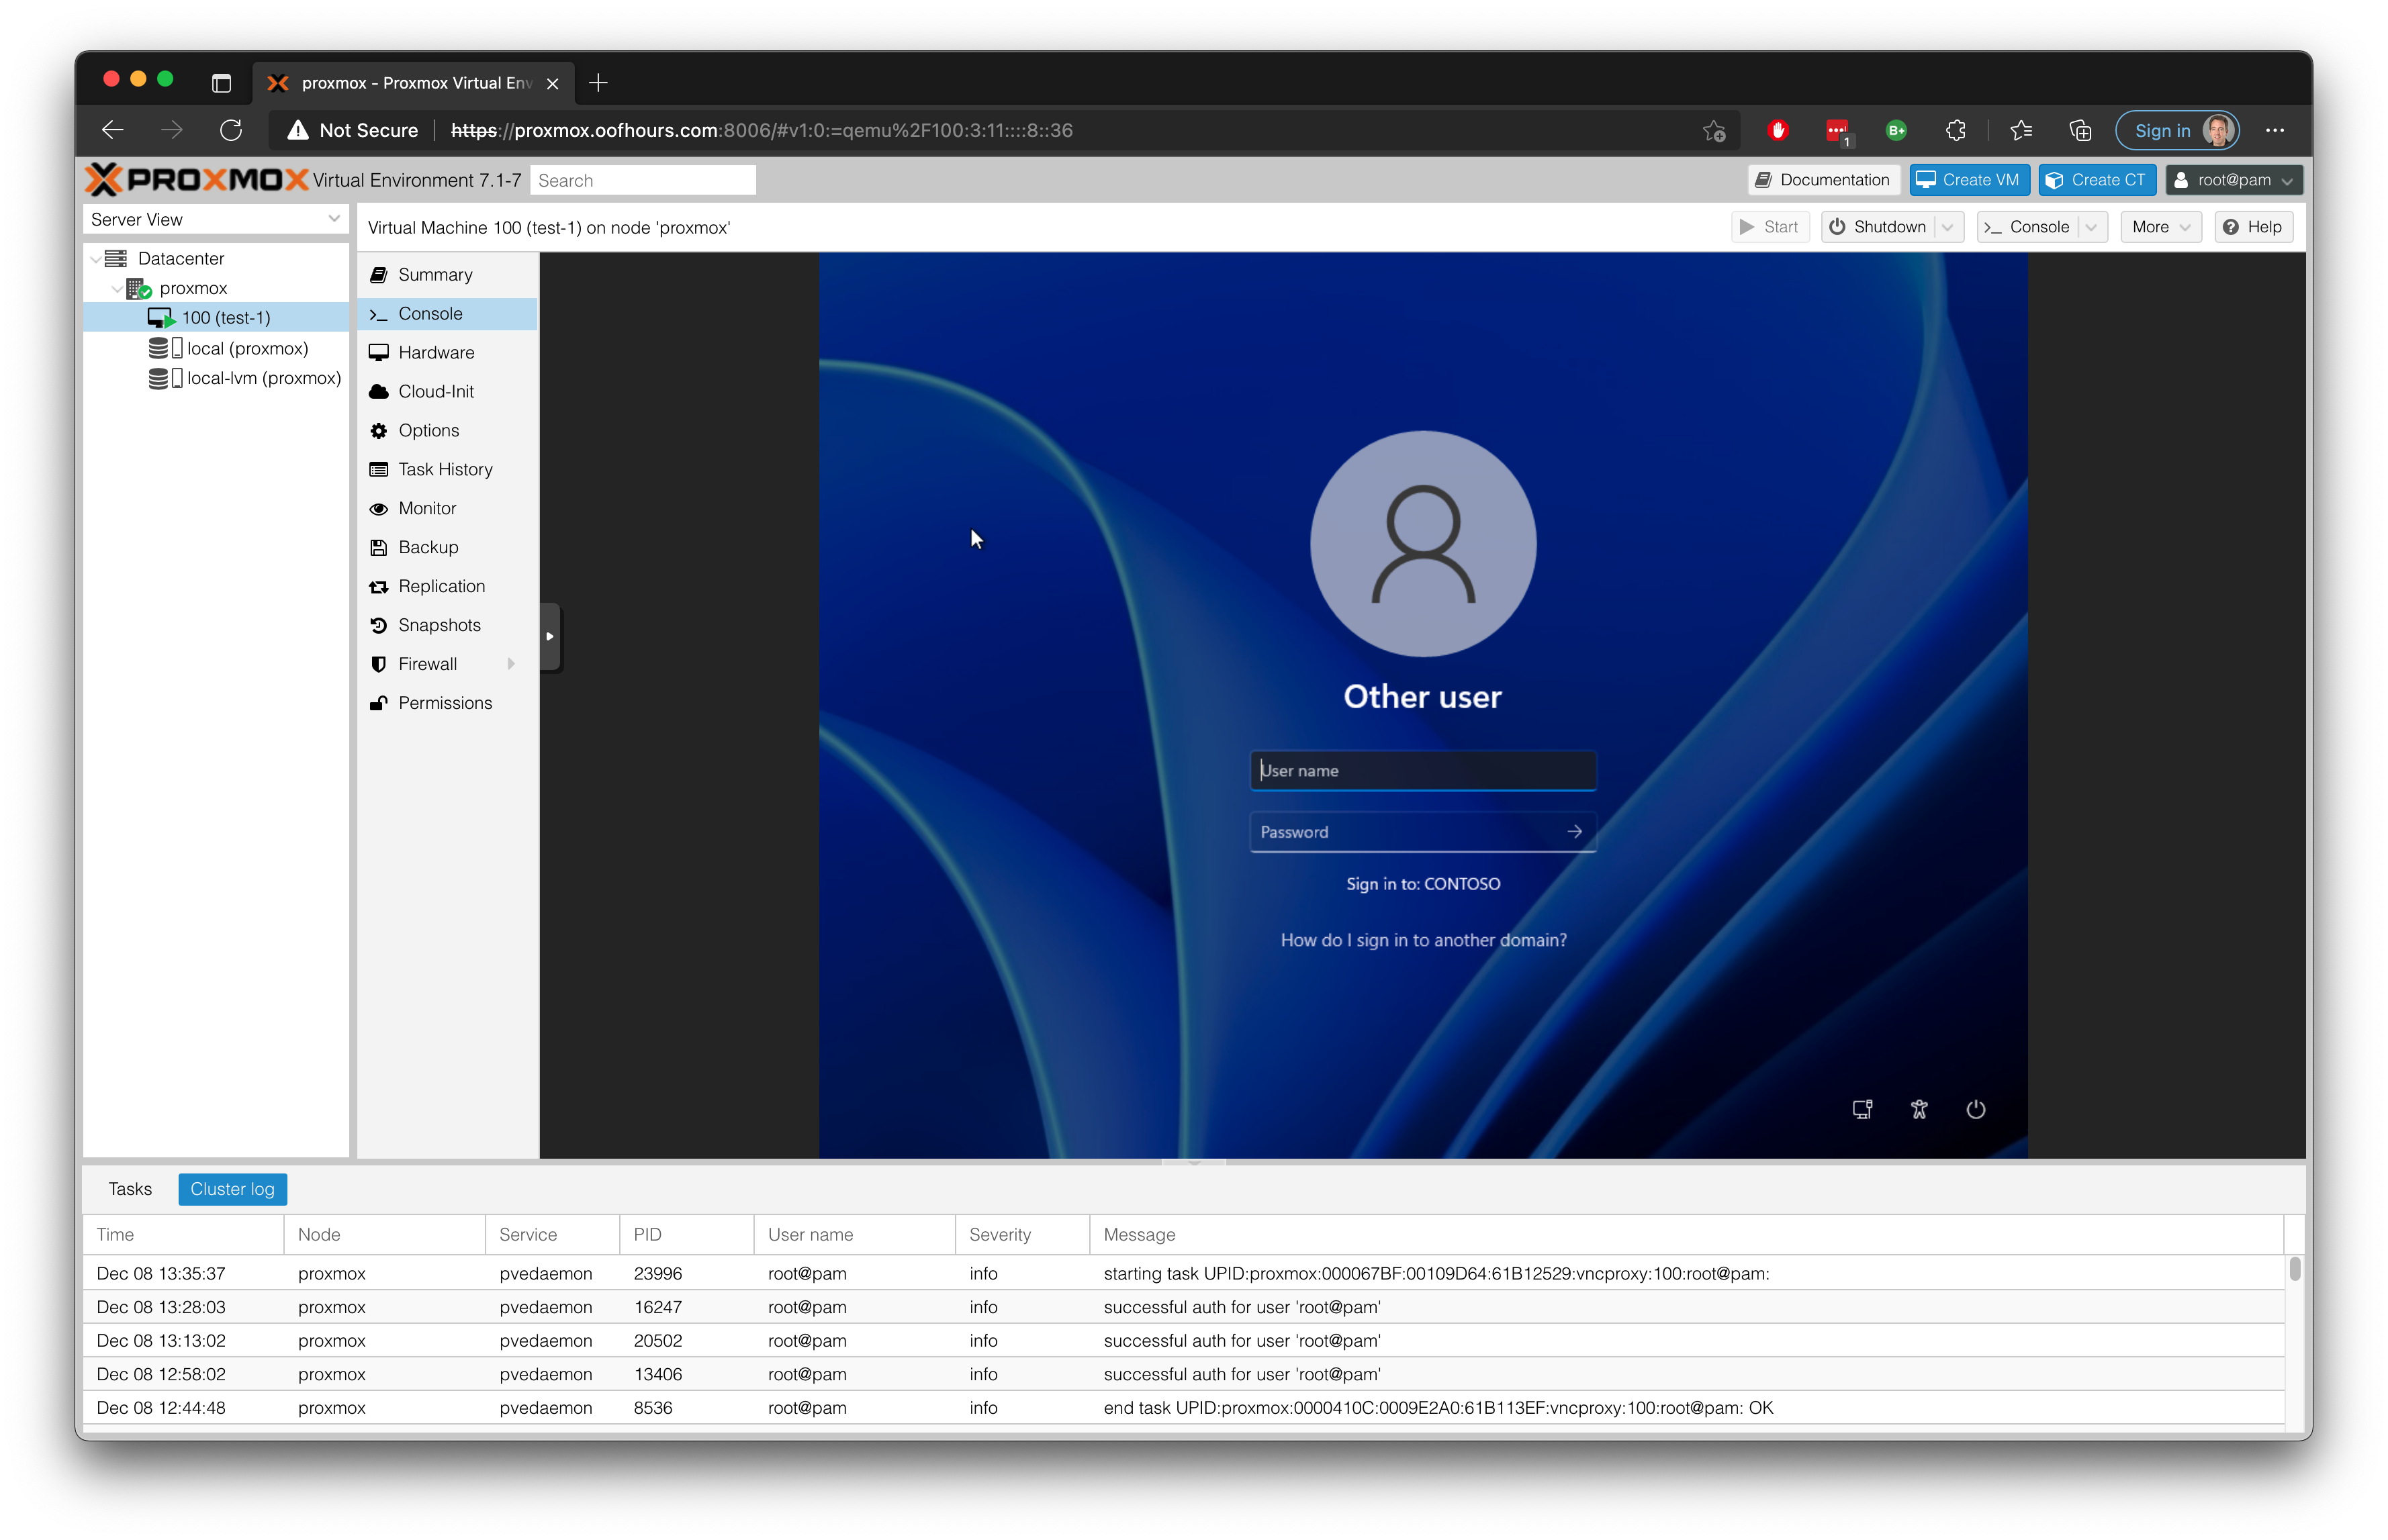This screenshot has height=1540, width=2388.
Task: Click the User name field on login
Action: (1422, 770)
